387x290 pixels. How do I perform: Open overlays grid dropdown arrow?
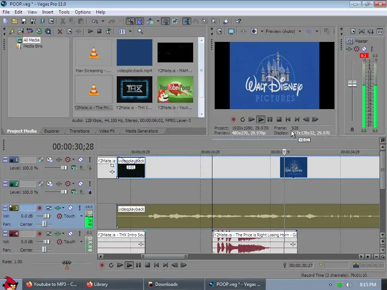[x=317, y=31]
